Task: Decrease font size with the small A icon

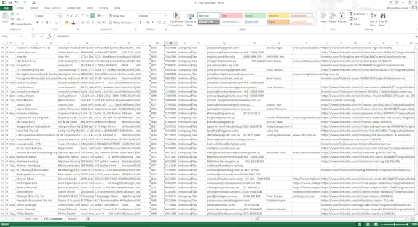Action: pyautogui.click(x=76, y=16)
